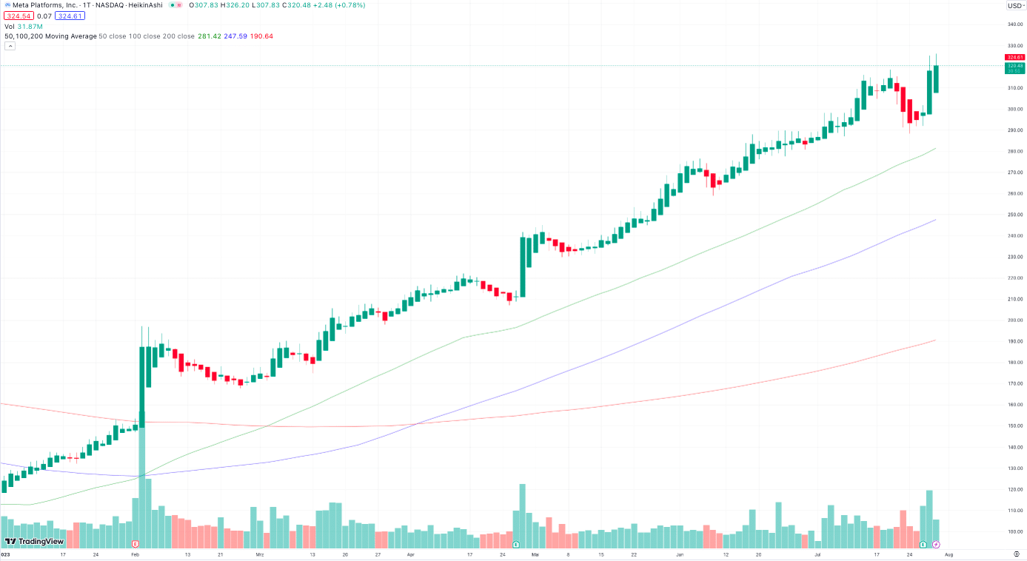The image size is (1027, 561).
Task: Click the TradingView logo
Action: (x=34, y=541)
